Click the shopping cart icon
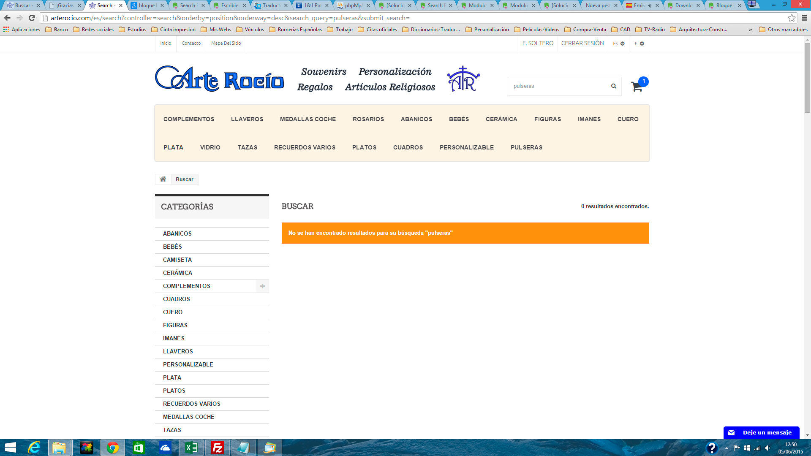 (637, 87)
